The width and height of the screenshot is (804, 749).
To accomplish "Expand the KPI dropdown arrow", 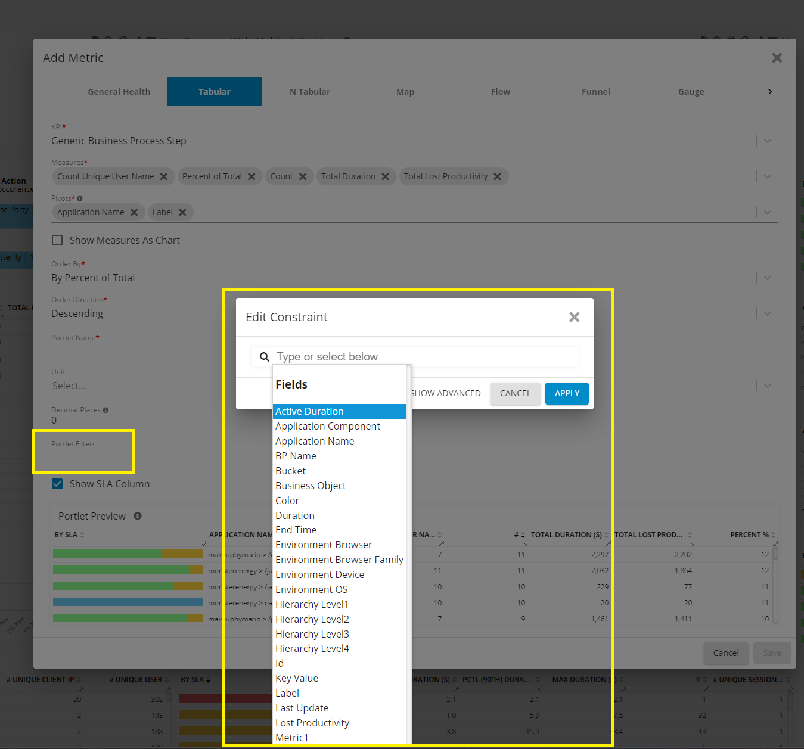I will (x=768, y=141).
